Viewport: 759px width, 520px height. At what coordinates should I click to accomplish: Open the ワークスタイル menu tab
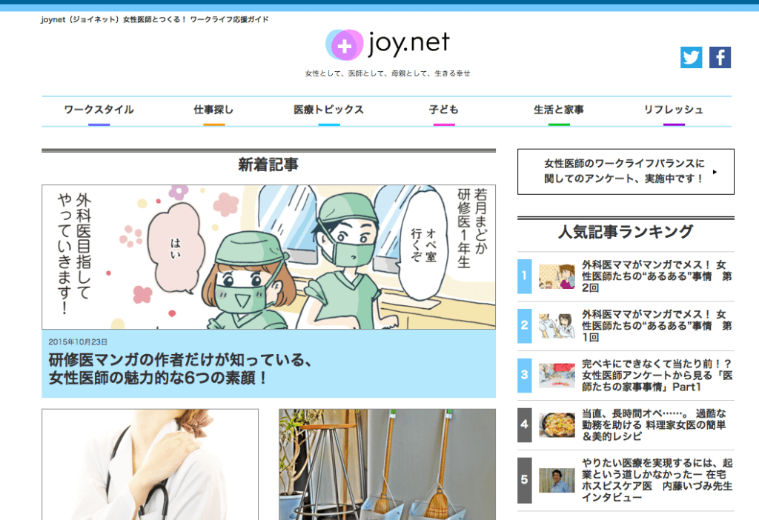click(99, 110)
